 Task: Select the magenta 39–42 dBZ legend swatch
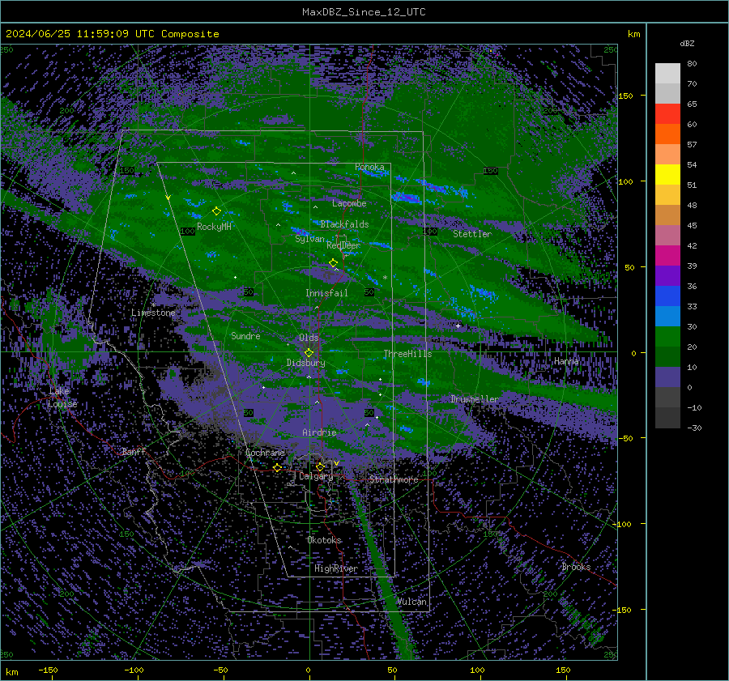(x=667, y=256)
